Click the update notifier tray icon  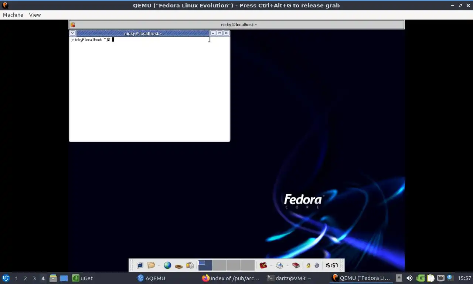coord(450,277)
